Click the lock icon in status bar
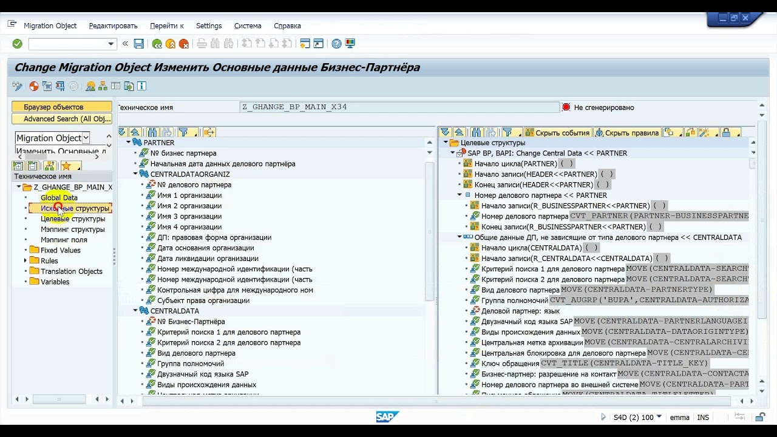777x437 pixels. tap(760, 418)
